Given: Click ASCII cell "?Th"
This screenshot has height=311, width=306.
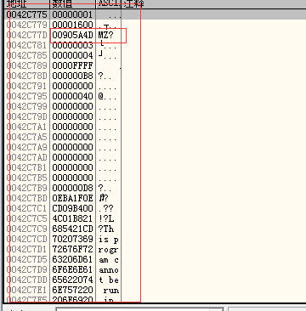Looking at the screenshot, I should click(x=106, y=229).
